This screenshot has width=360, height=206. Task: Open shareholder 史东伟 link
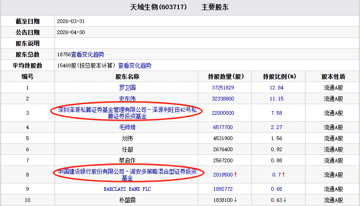pos(127,99)
